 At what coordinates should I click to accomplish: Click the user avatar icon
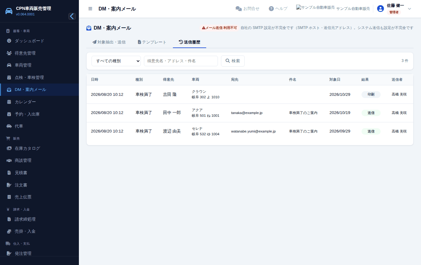[381, 9]
